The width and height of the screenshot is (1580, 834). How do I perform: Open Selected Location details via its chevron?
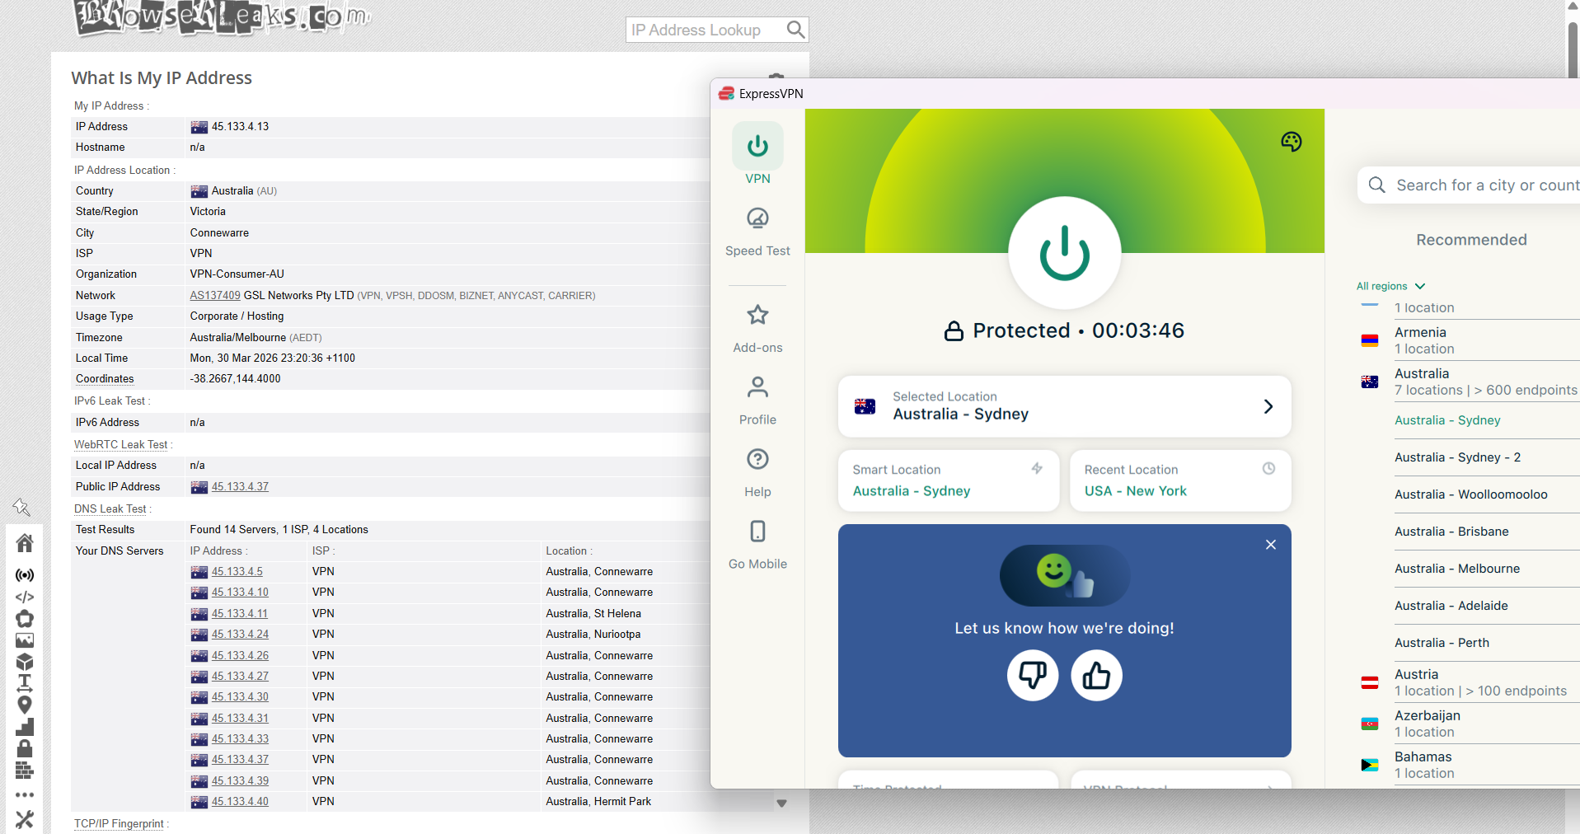(1267, 406)
